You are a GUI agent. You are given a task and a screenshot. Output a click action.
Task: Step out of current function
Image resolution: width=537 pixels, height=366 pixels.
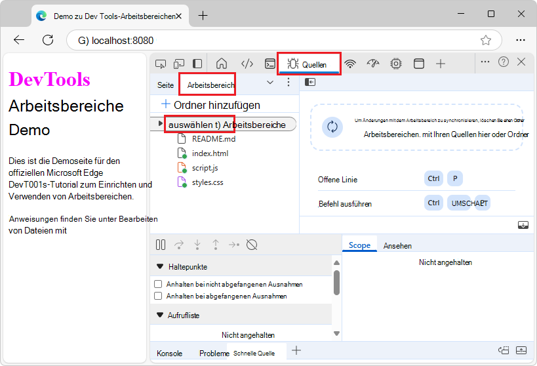tap(216, 245)
